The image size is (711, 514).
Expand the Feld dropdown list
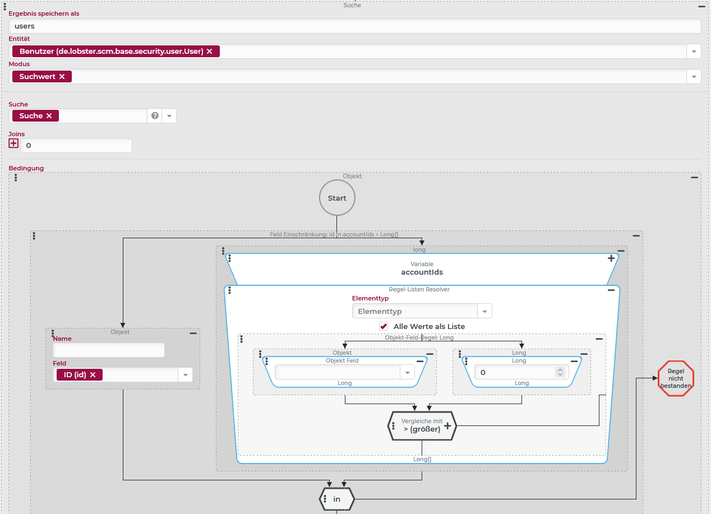tap(184, 375)
